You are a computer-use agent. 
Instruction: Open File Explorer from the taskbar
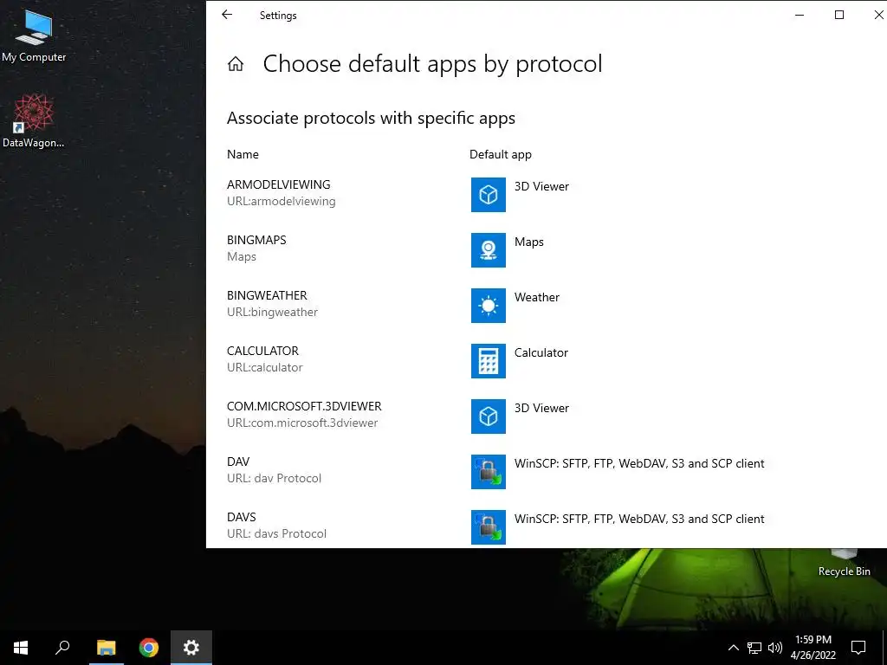coord(106,648)
